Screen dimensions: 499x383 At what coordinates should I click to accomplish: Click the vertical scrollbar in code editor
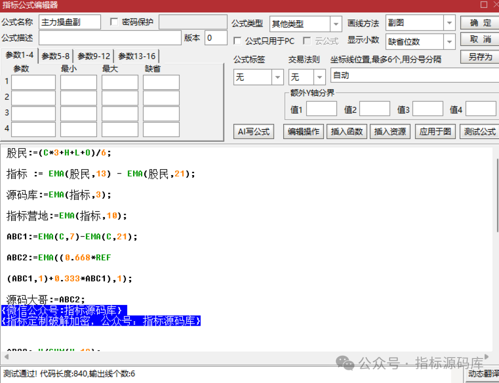point(496,194)
